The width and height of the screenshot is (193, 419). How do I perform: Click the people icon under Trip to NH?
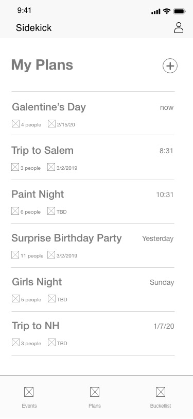pyautogui.click(x=16, y=342)
